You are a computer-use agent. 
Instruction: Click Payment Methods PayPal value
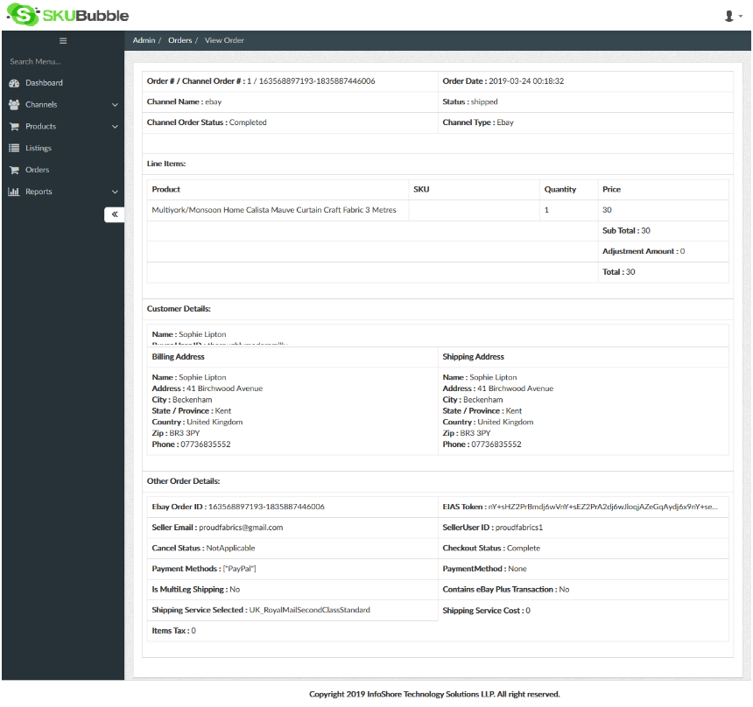(239, 568)
